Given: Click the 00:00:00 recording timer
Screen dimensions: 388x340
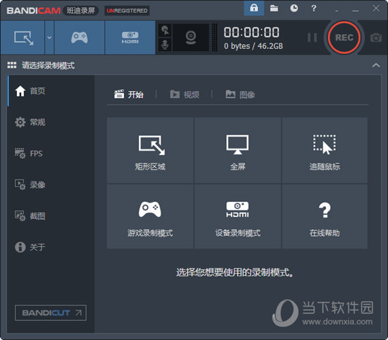Looking at the screenshot, I should (251, 33).
